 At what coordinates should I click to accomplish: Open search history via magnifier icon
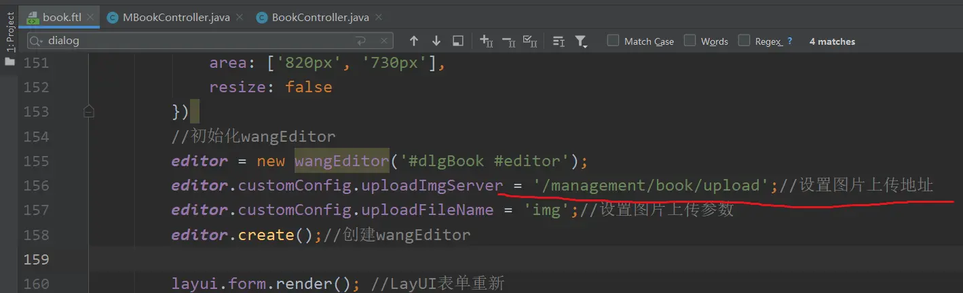coord(37,41)
